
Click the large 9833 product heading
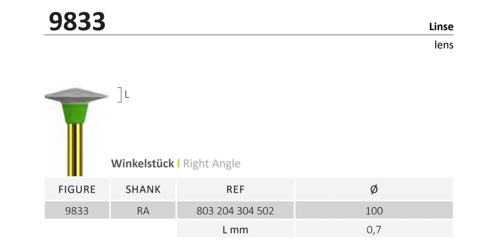[77, 21]
